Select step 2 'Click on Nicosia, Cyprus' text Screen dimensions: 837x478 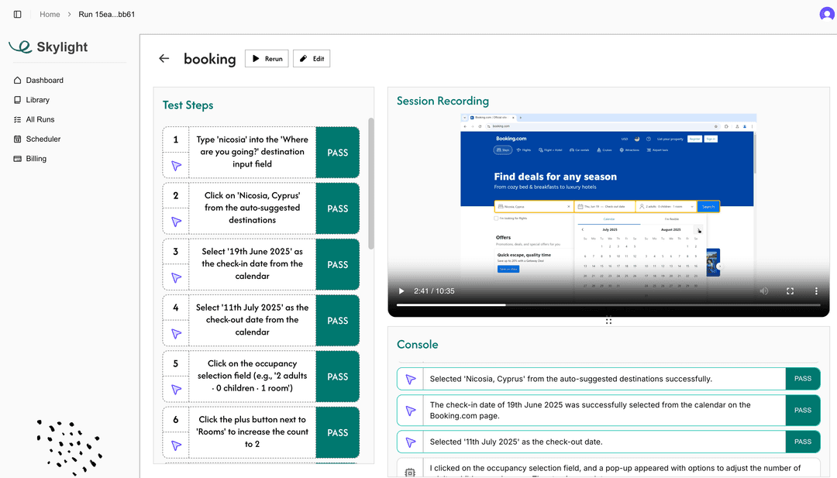click(x=252, y=208)
